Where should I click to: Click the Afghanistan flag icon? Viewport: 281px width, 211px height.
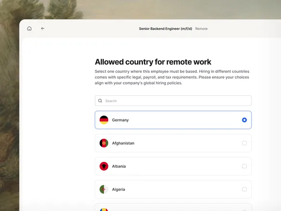point(104,143)
